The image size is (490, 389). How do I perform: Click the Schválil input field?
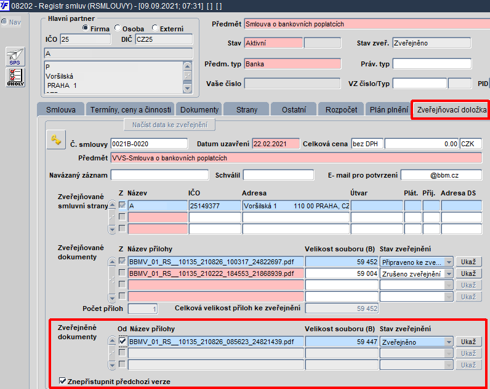(278, 175)
